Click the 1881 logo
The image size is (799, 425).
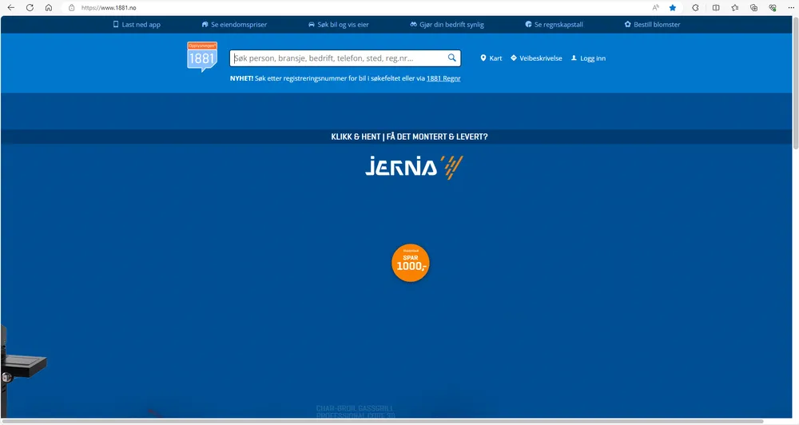coord(201,57)
